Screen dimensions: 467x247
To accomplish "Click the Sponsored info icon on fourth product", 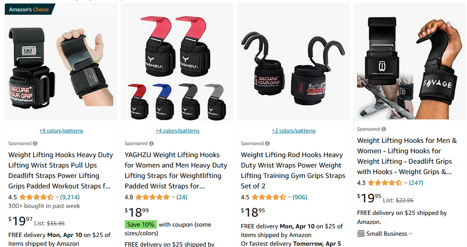I will pos(384,129).
